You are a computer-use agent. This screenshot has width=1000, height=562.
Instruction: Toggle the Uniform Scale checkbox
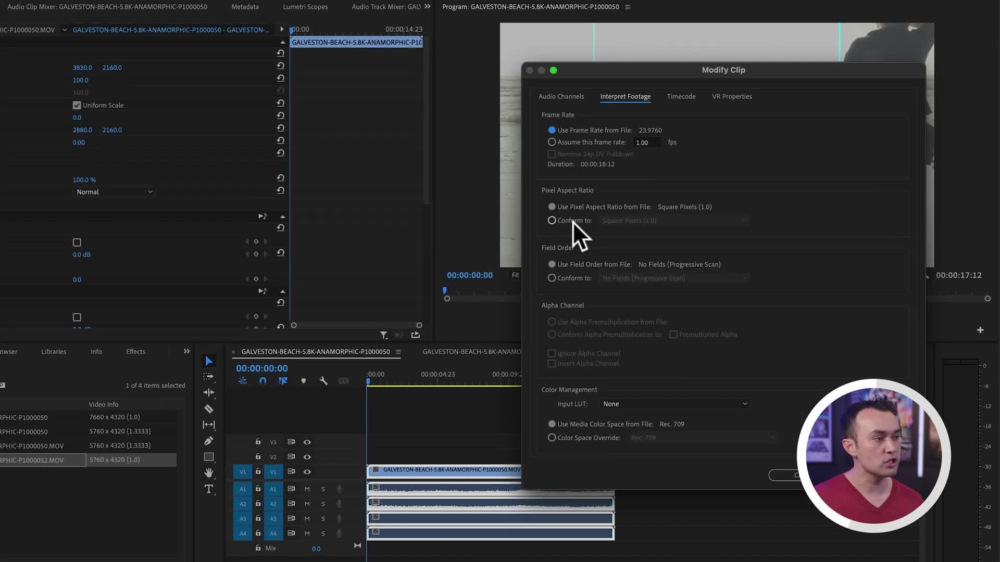(x=77, y=105)
